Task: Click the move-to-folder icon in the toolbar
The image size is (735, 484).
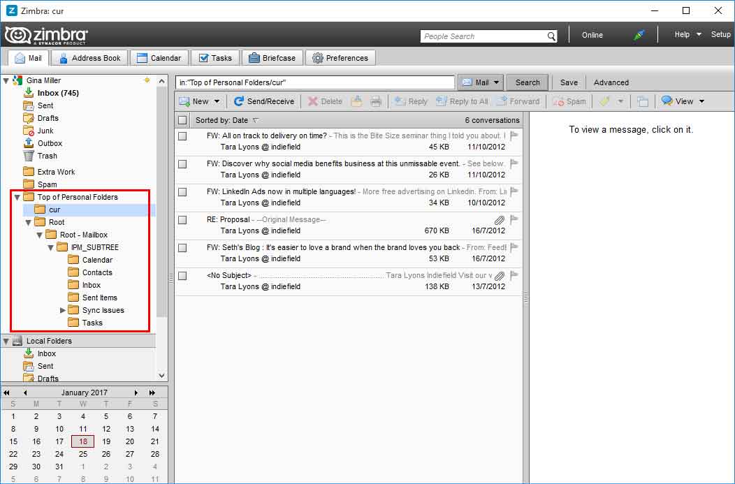Action: [357, 101]
